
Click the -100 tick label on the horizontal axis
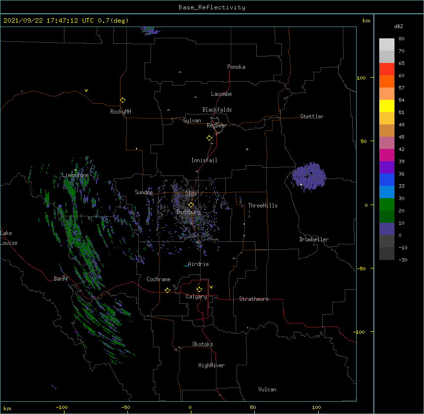pyautogui.click(x=61, y=407)
